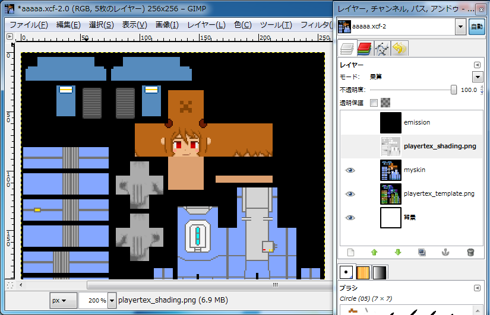
Task: Open the ファイル(F) menu
Action: [29, 25]
